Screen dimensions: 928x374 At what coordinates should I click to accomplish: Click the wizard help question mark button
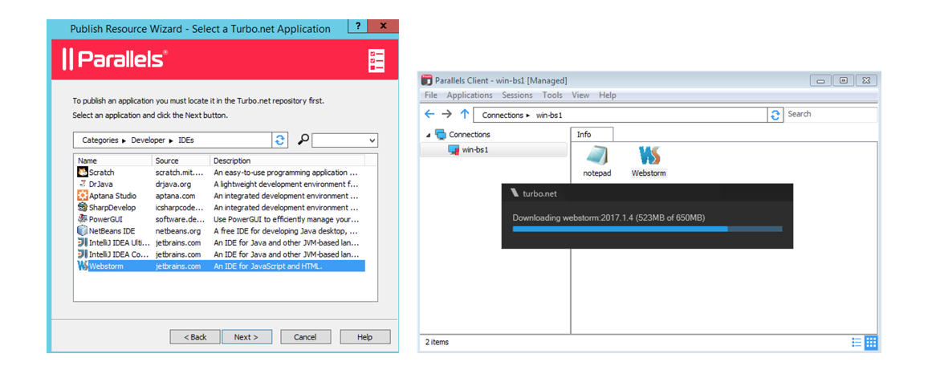click(x=357, y=26)
